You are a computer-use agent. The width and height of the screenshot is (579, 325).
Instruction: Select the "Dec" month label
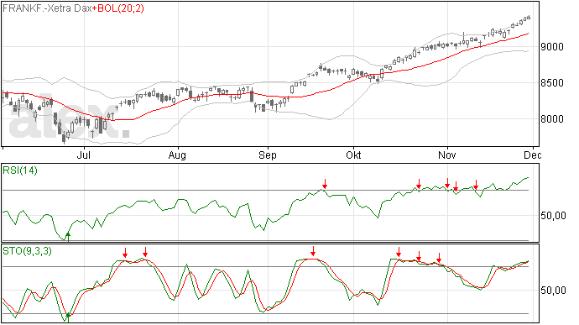tap(533, 155)
